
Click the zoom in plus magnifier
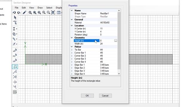point(44,12)
